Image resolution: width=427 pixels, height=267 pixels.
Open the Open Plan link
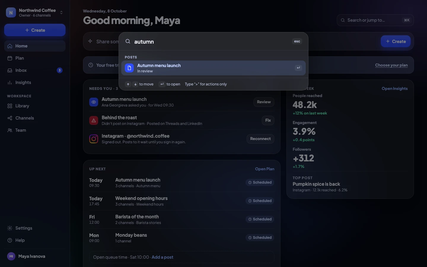265,169
